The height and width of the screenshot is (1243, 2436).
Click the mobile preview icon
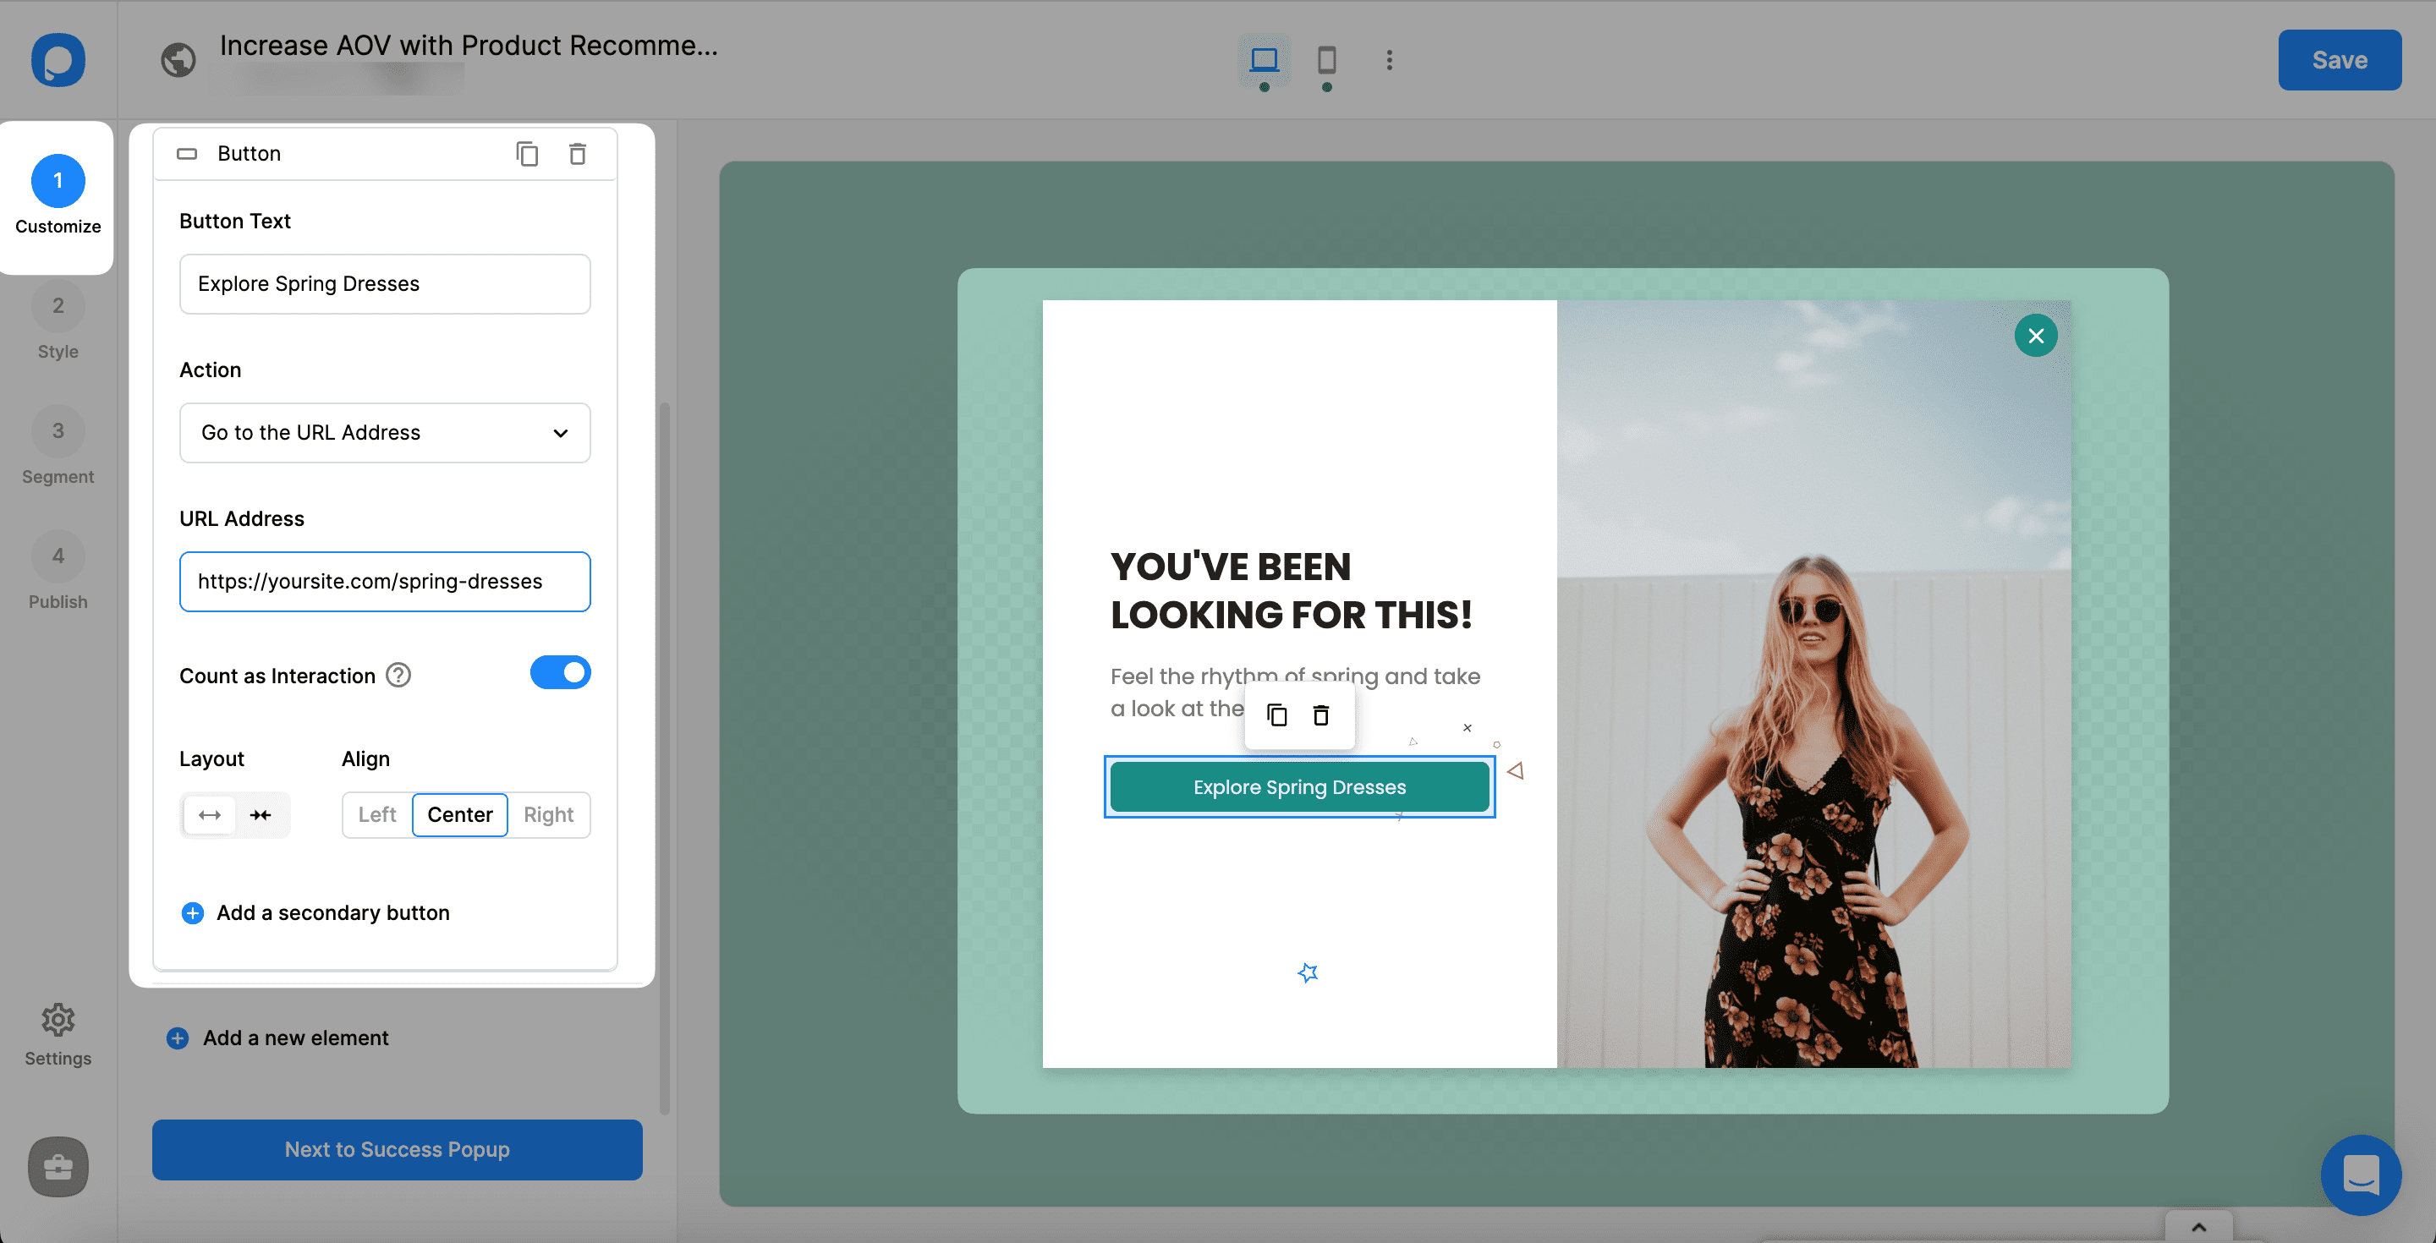click(1325, 60)
